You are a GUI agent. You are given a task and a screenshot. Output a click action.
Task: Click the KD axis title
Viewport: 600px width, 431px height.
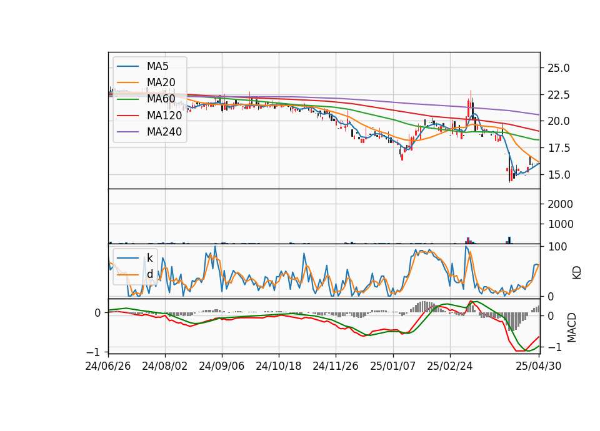pos(577,273)
